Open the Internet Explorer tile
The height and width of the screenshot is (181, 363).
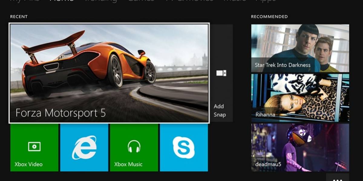tap(84, 148)
